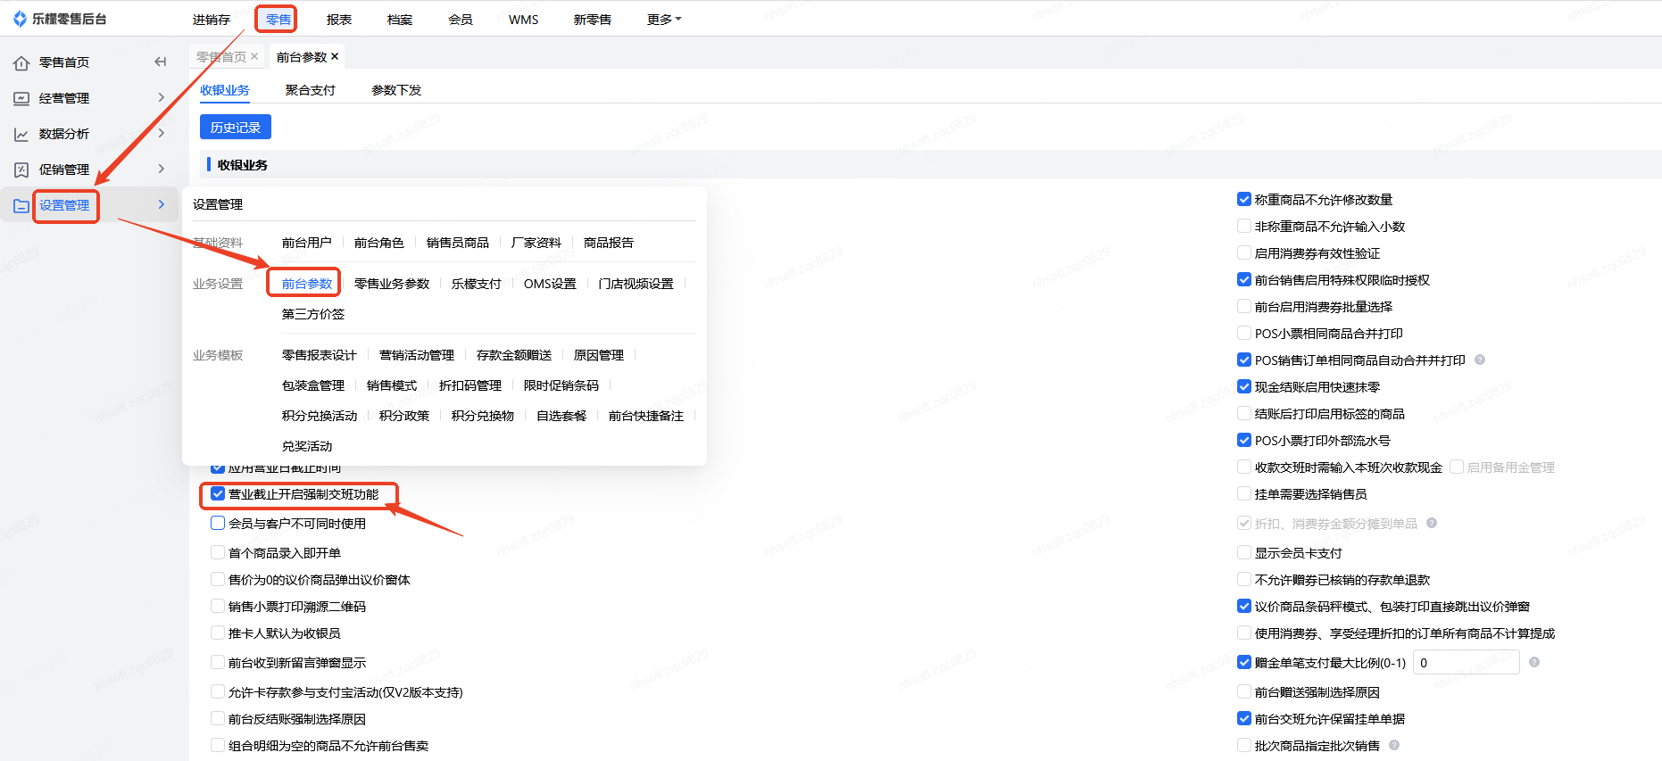
Task: Click the 经营管理 sidebar icon
Action: click(21, 98)
